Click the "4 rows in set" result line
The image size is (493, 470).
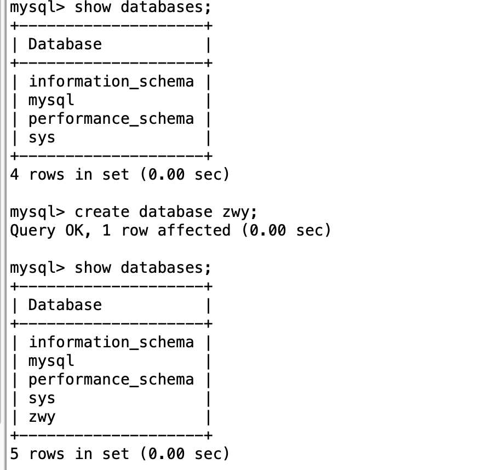(x=119, y=175)
